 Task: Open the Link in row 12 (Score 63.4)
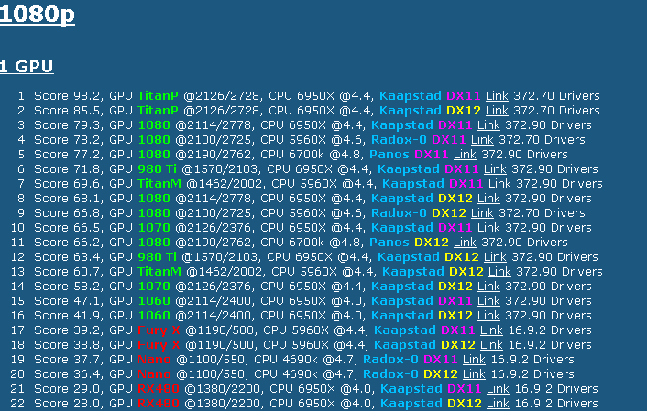pyautogui.click(x=495, y=257)
